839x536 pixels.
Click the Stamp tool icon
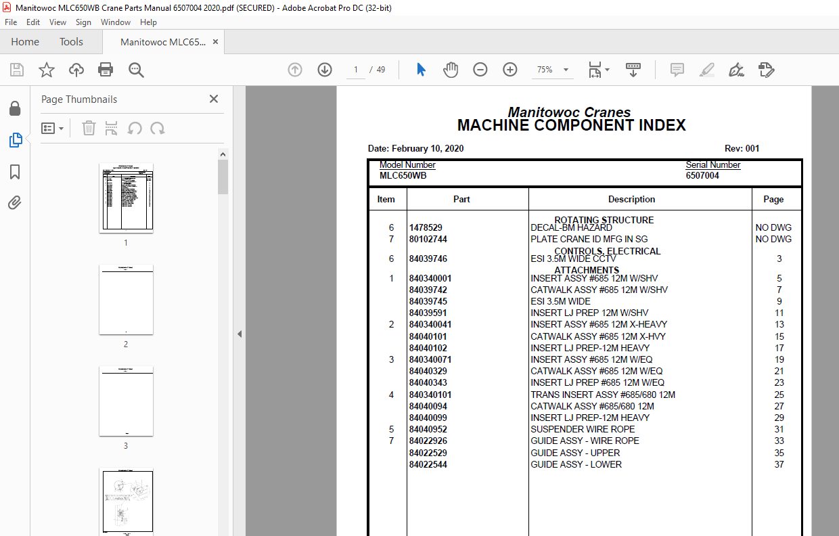pyautogui.click(x=766, y=70)
